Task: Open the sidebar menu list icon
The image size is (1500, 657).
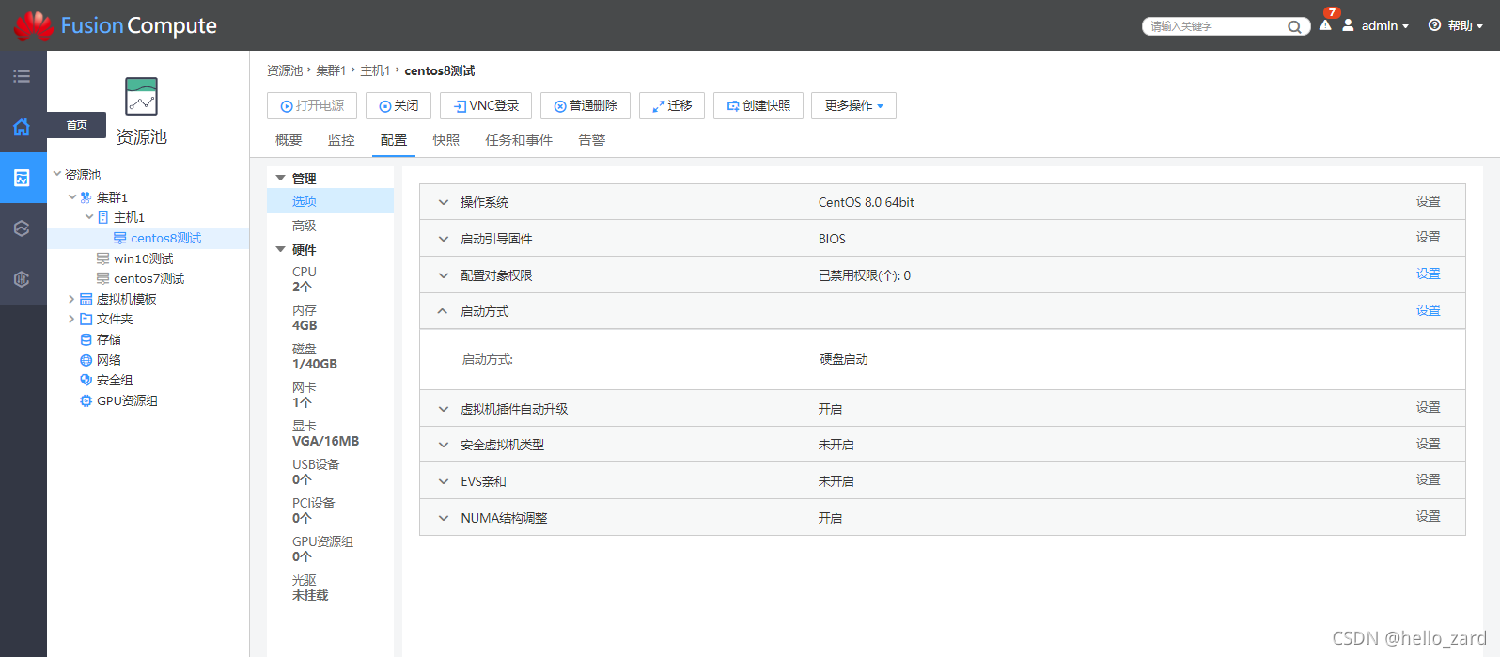Action: (x=22, y=76)
